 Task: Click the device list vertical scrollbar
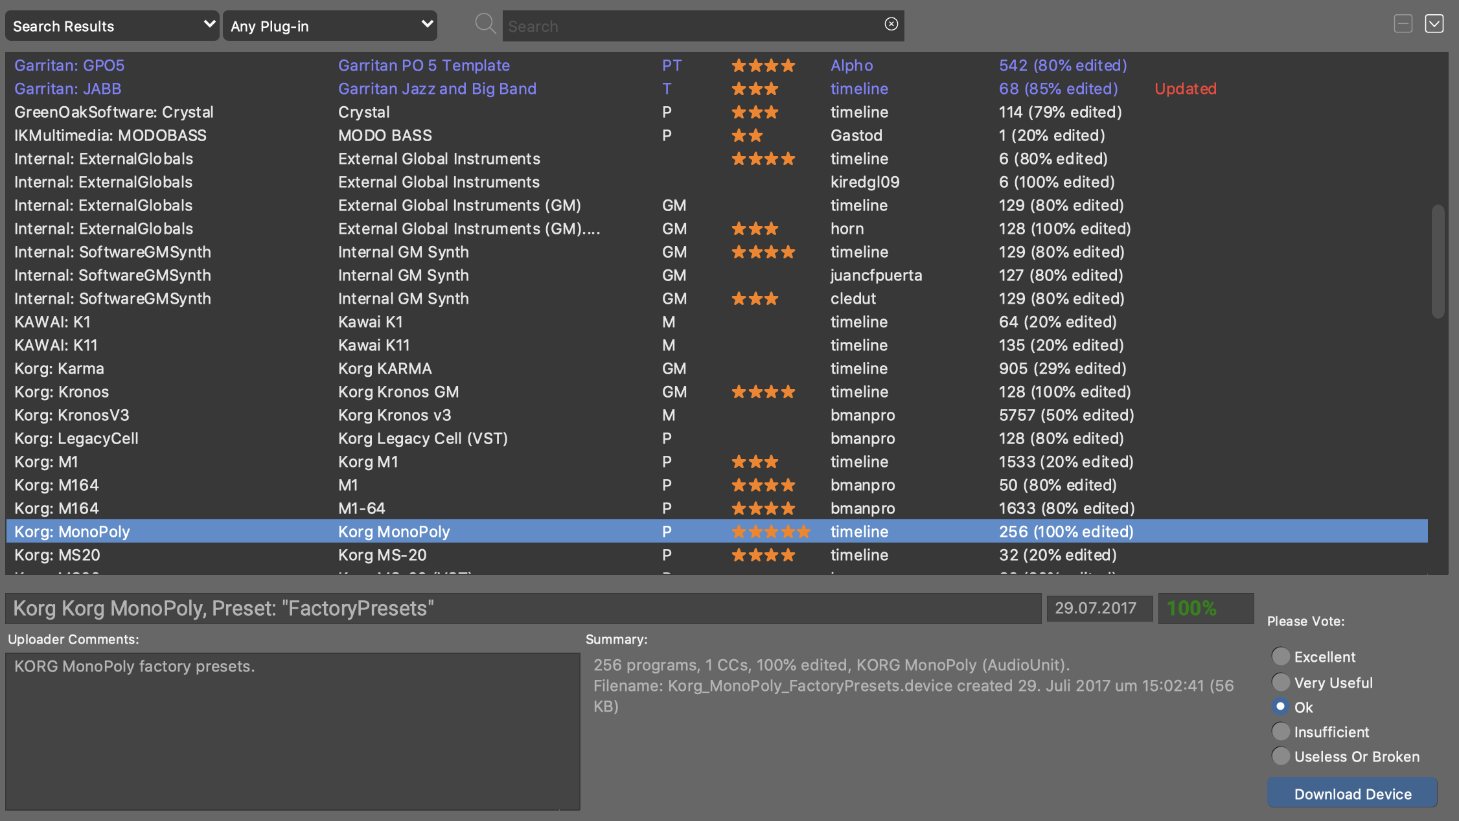tap(1438, 262)
